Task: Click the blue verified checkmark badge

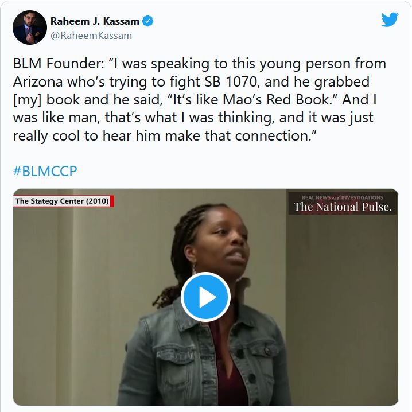Action: pos(147,21)
